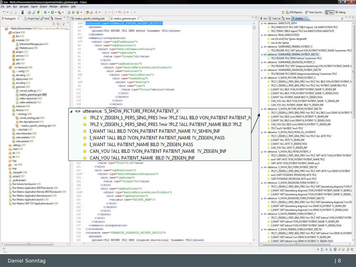
Task: Click the Open Type toolbar icon
Action: 87,12
